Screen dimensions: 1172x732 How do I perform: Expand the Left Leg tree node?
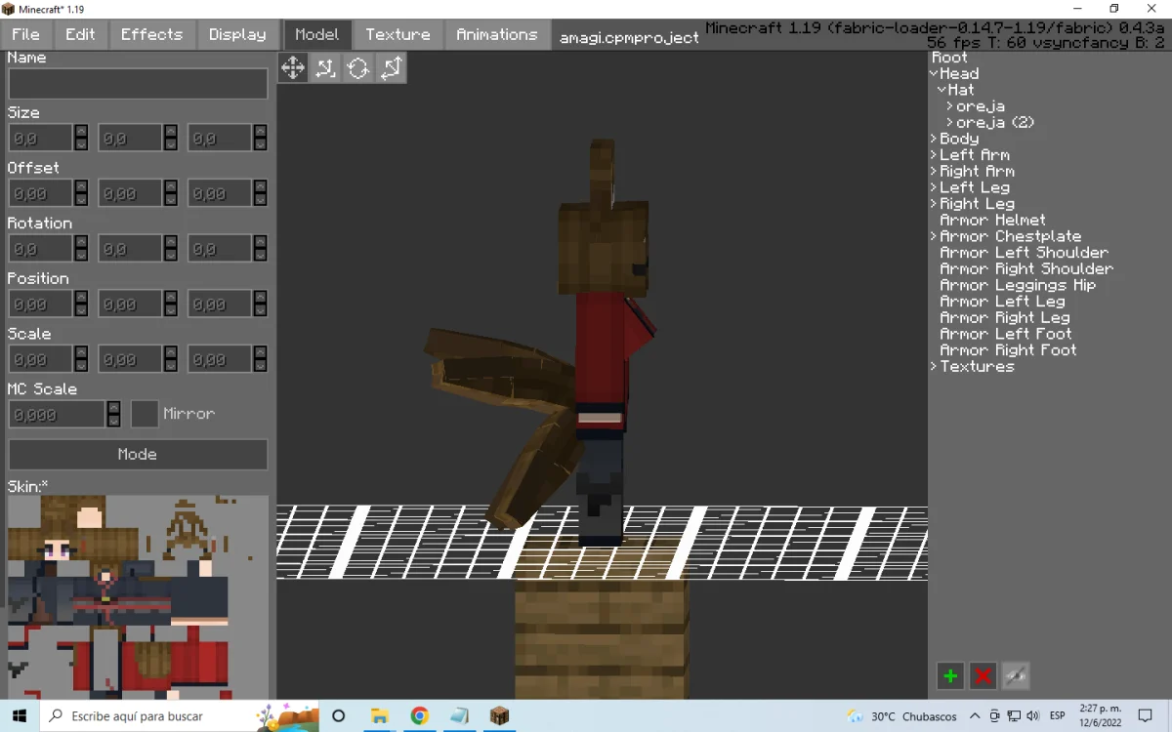coord(934,187)
